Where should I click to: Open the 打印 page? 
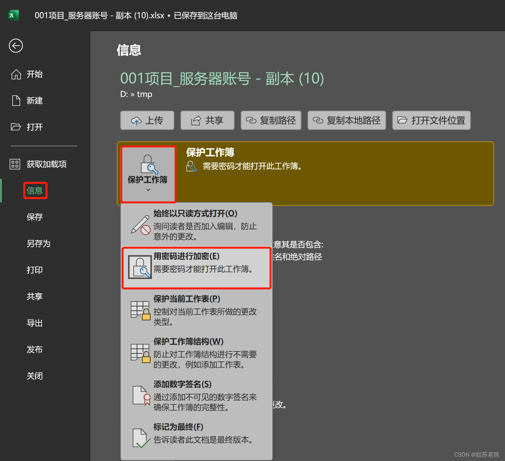coord(34,270)
